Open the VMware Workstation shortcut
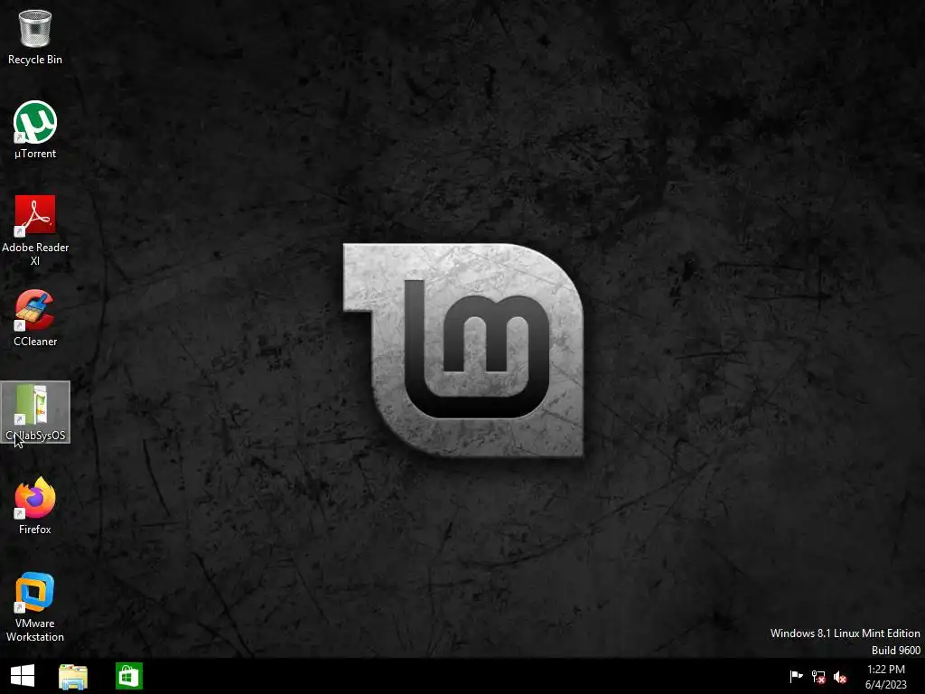 pyautogui.click(x=35, y=606)
